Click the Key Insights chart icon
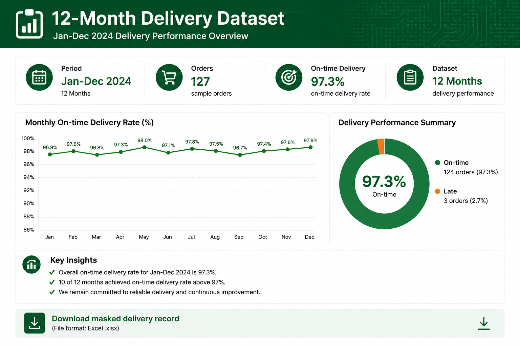The image size is (520, 346). pyautogui.click(x=31, y=265)
